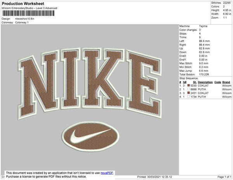Image resolution: width=233 pixels, height=180 pixels.
Task: Click the Zoom value 1:1
Action: click(x=225, y=18)
